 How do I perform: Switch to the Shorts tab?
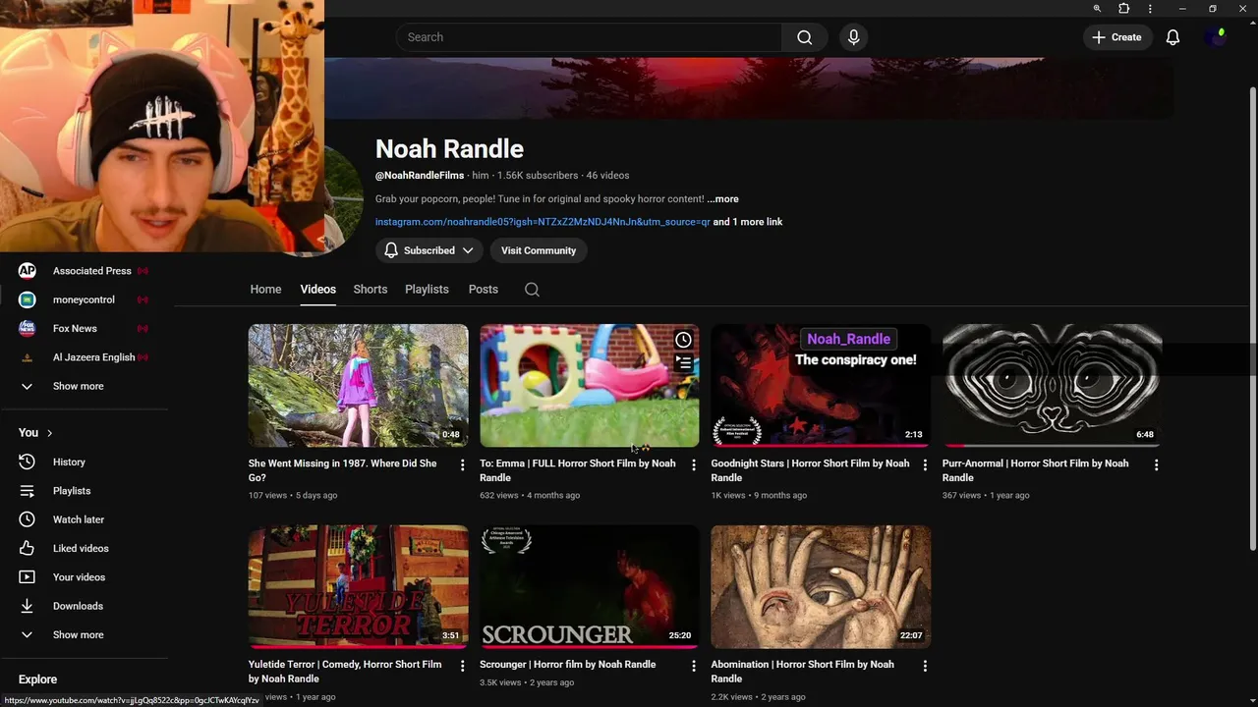pyautogui.click(x=371, y=290)
